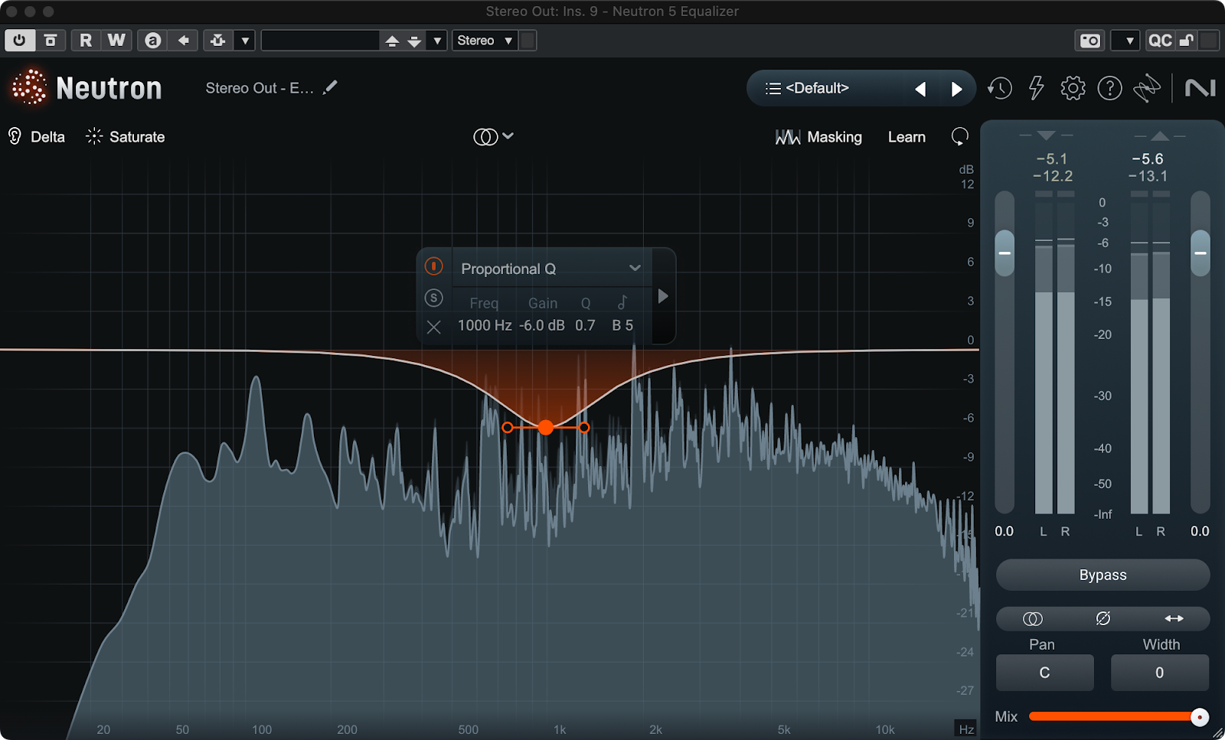
Task: Remove the band with the X icon
Action: pyautogui.click(x=433, y=328)
